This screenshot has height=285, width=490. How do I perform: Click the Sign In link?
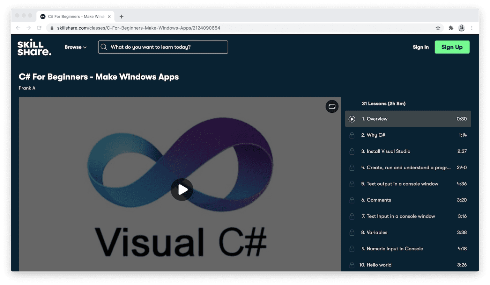pos(421,47)
